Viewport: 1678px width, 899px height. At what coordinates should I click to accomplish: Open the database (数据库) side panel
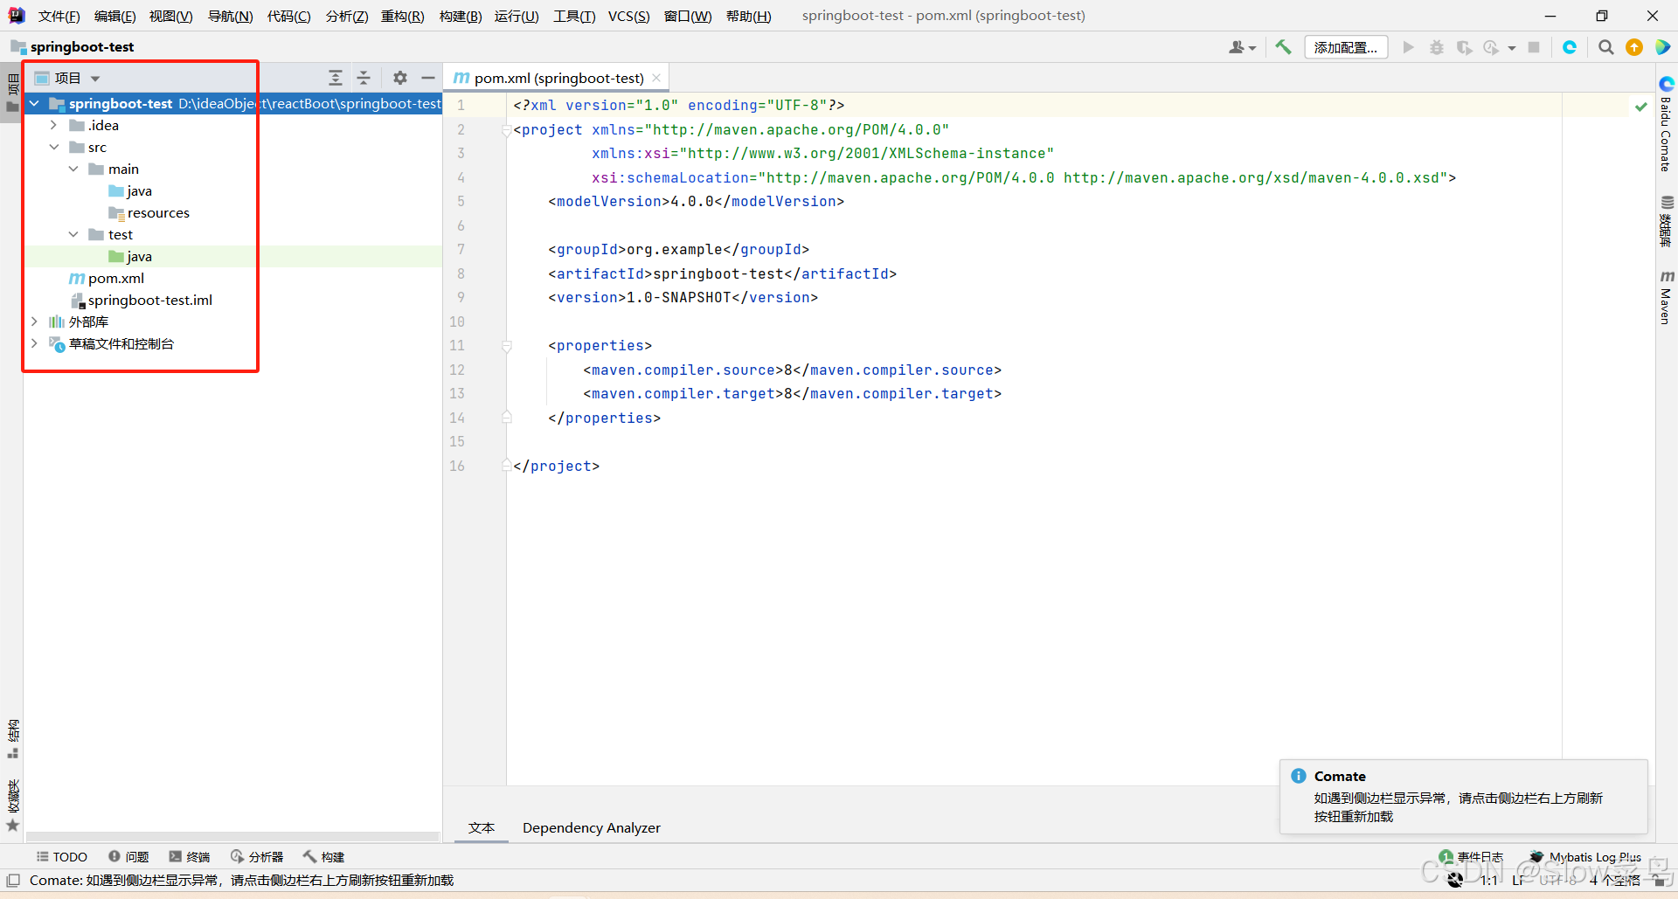click(1667, 221)
